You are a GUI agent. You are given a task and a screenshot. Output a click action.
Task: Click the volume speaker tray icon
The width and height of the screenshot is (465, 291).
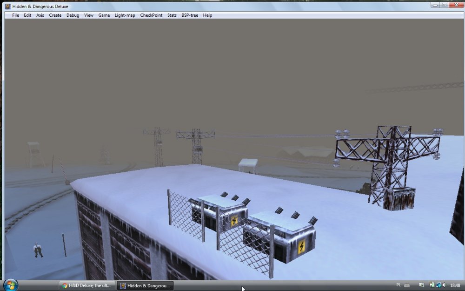tap(445, 285)
